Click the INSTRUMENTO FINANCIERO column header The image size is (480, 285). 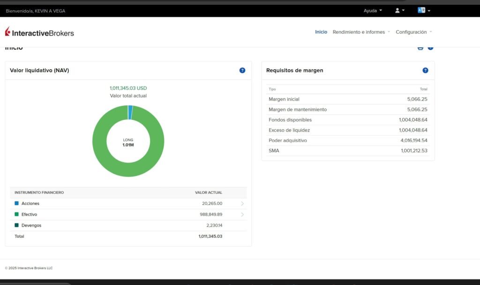point(39,192)
